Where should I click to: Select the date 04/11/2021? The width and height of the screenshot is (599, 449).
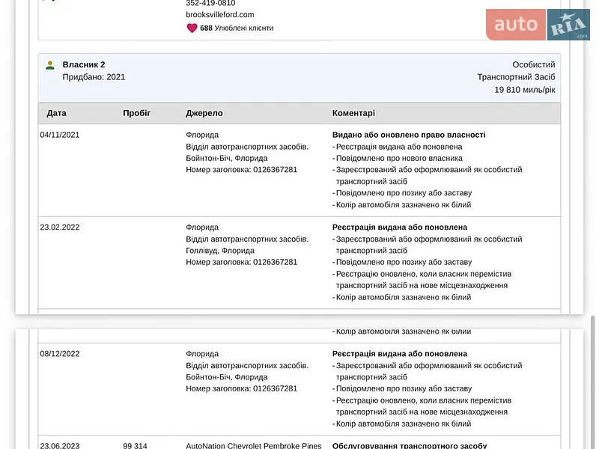coord(60,135)
